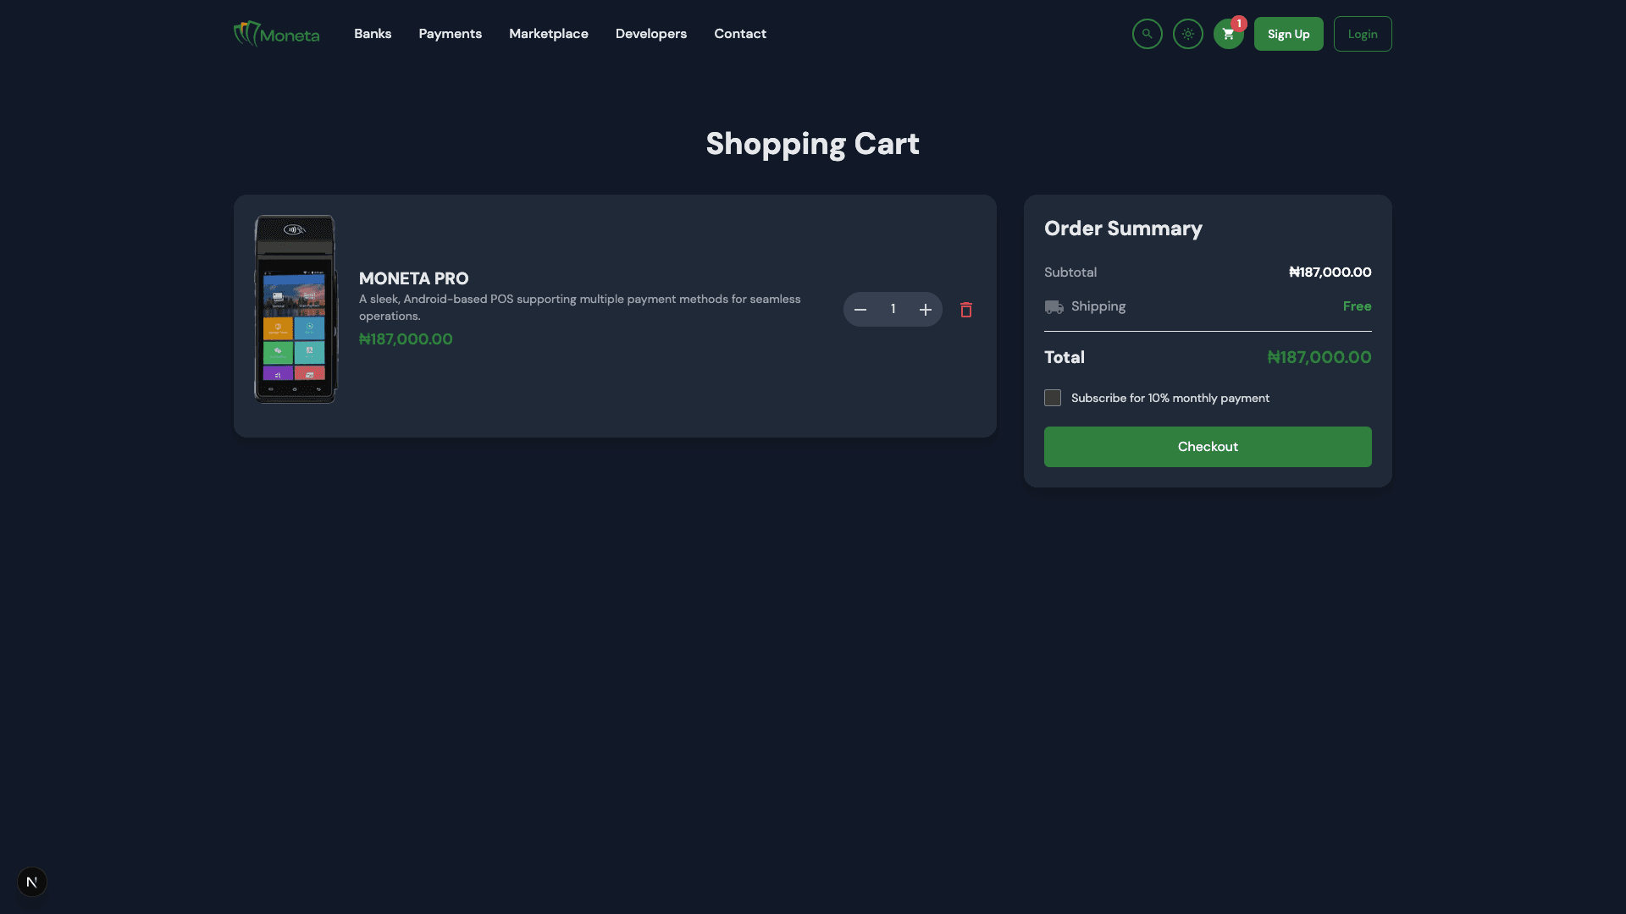Viewport: 1626px width, 914px height.
Task: Click the quantity value 1
Action: (x=893, y=310)
